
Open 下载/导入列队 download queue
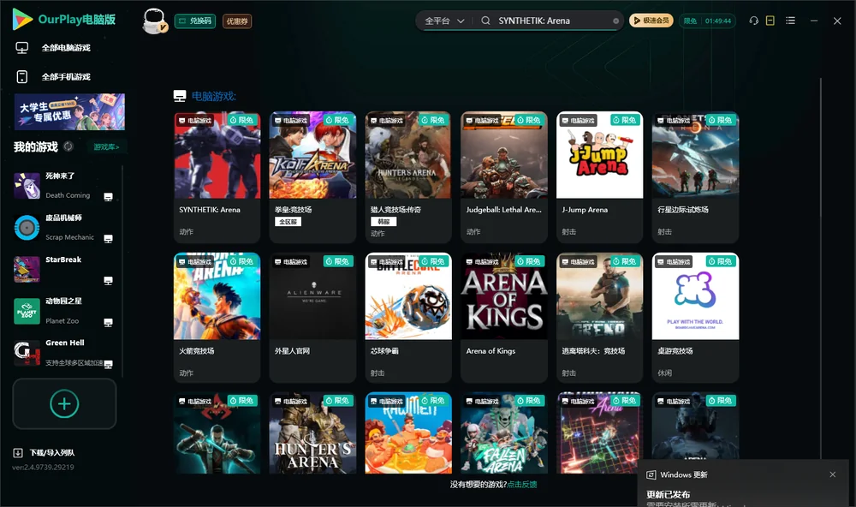coord(45,452)
